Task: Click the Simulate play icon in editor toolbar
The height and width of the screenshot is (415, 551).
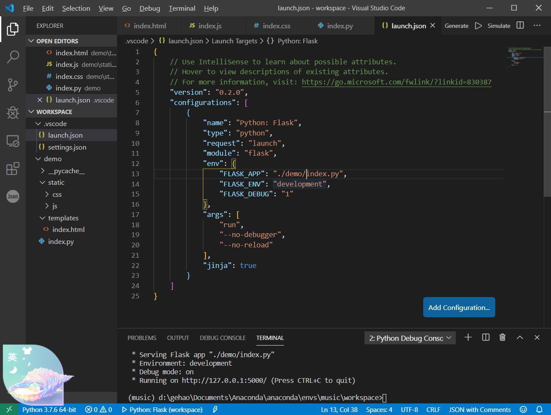Action: [x=479, y=26]
